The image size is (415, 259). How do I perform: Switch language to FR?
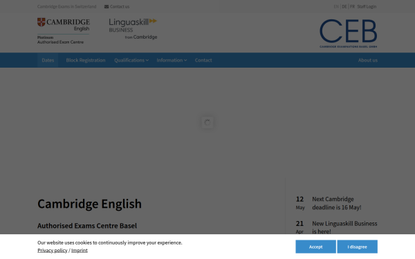click(352, 7)
